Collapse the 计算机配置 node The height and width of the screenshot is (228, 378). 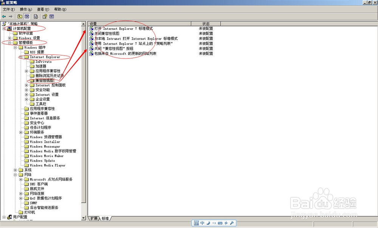[4, 29]
